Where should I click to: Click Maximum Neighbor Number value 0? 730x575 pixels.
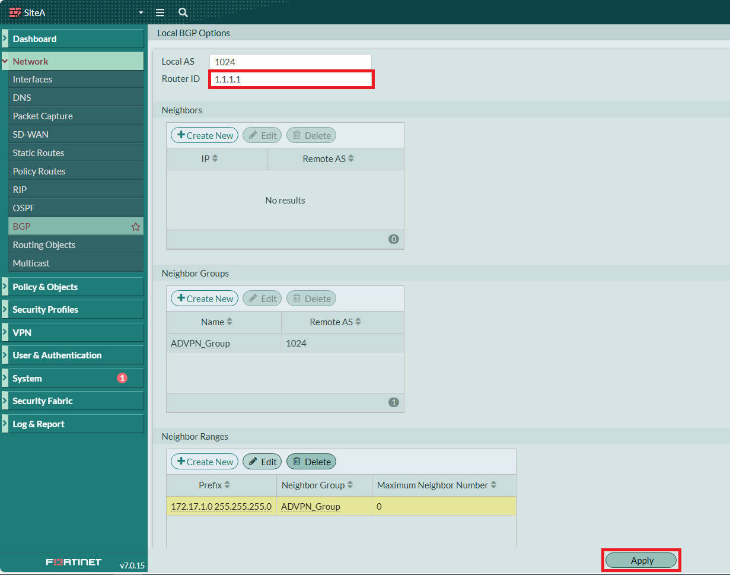click(380, 506)
